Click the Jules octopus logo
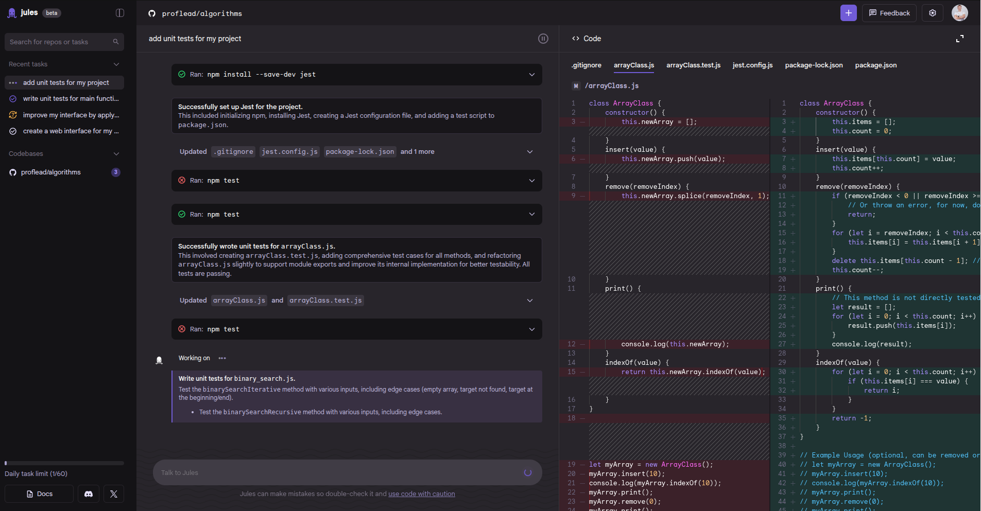 (x=12, y=13)
